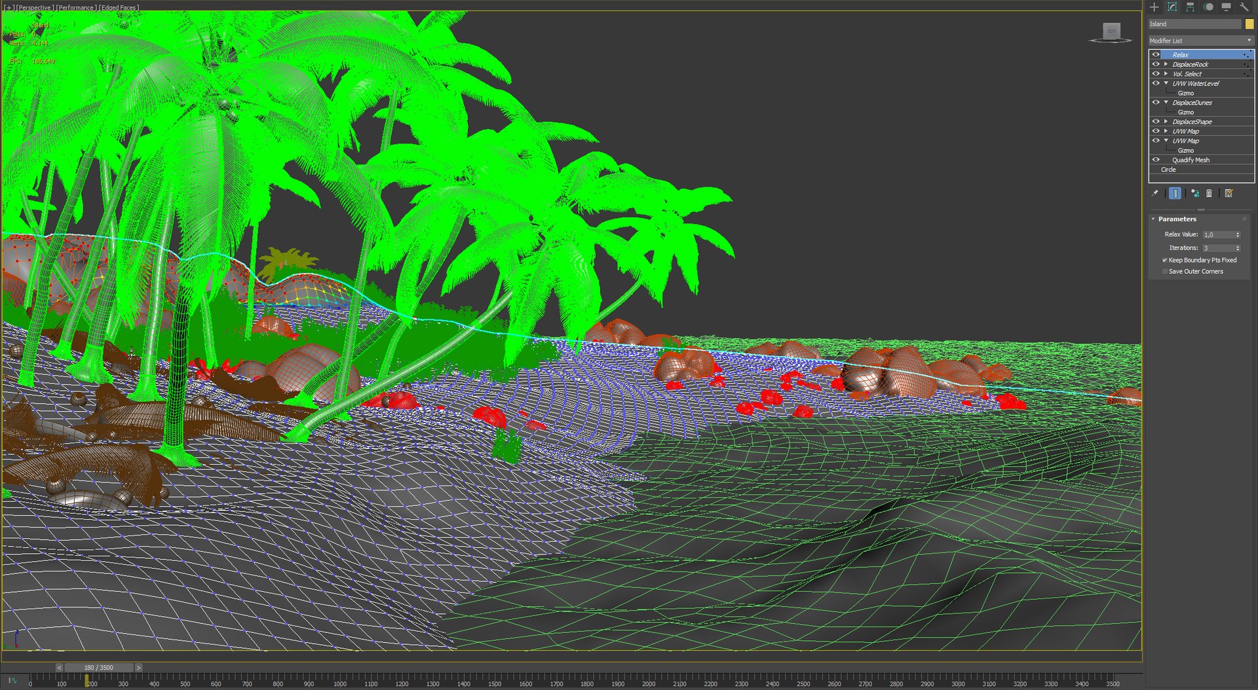
Task: Open the Edged Faces shading menu
Action: point(119,8)
